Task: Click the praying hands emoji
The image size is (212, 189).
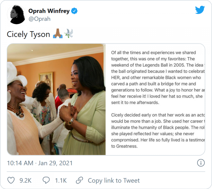Action: point(58,34)
